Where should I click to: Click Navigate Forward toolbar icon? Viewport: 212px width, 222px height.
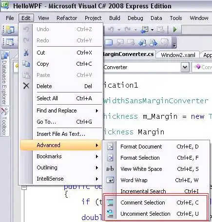pos(160,30)
